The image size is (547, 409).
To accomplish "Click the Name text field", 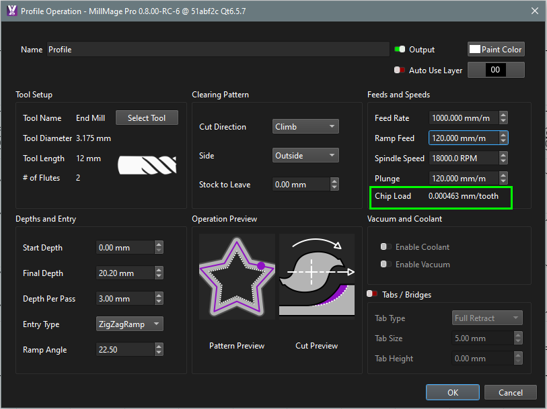I will tap(217, 50).
